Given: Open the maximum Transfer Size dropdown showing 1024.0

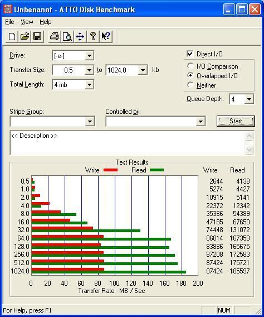Looking at the screenshot, I should (x=143, y=70).
